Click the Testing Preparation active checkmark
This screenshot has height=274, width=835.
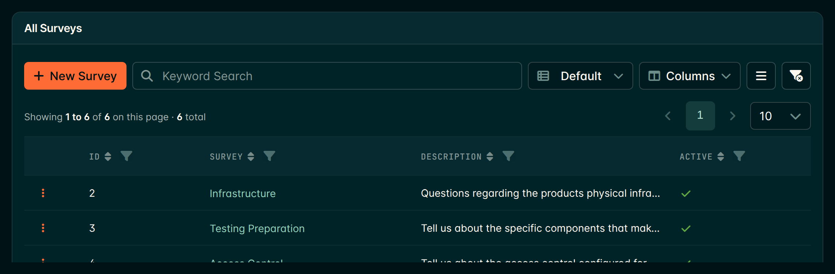[686, 228]
